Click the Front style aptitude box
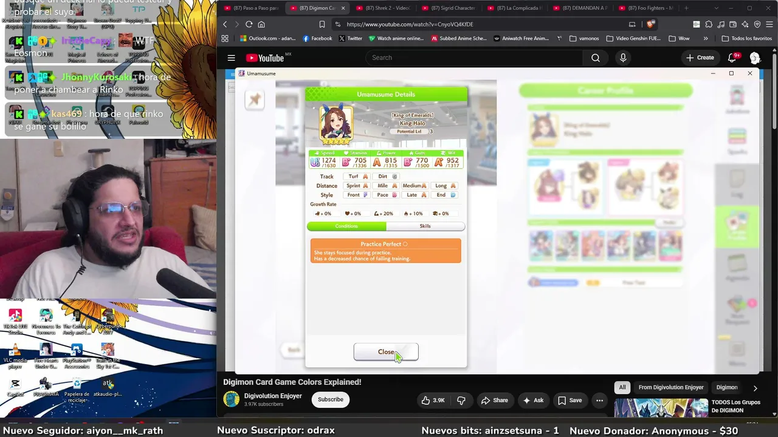Screen dimensions: 778x437 357,195
